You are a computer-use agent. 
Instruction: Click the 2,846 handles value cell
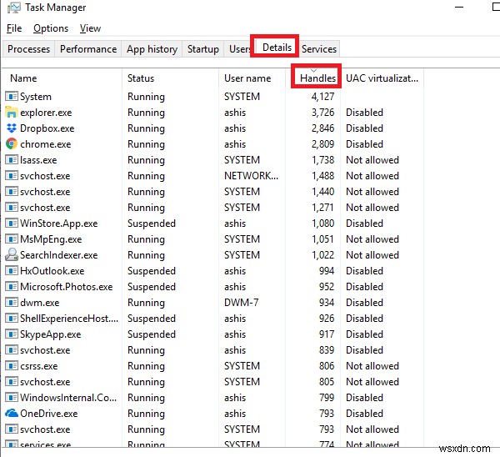[x=322, y=128]
